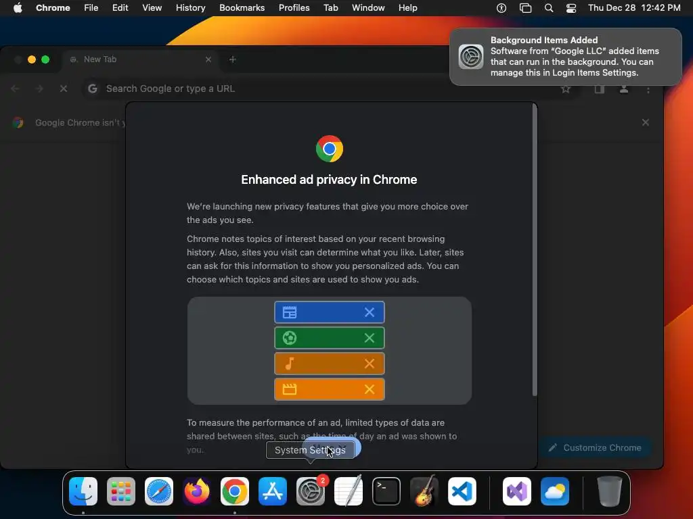Open the Chrome side panel icon
Image resolution: width=693 pixels, height=519 pixels.
600,89
